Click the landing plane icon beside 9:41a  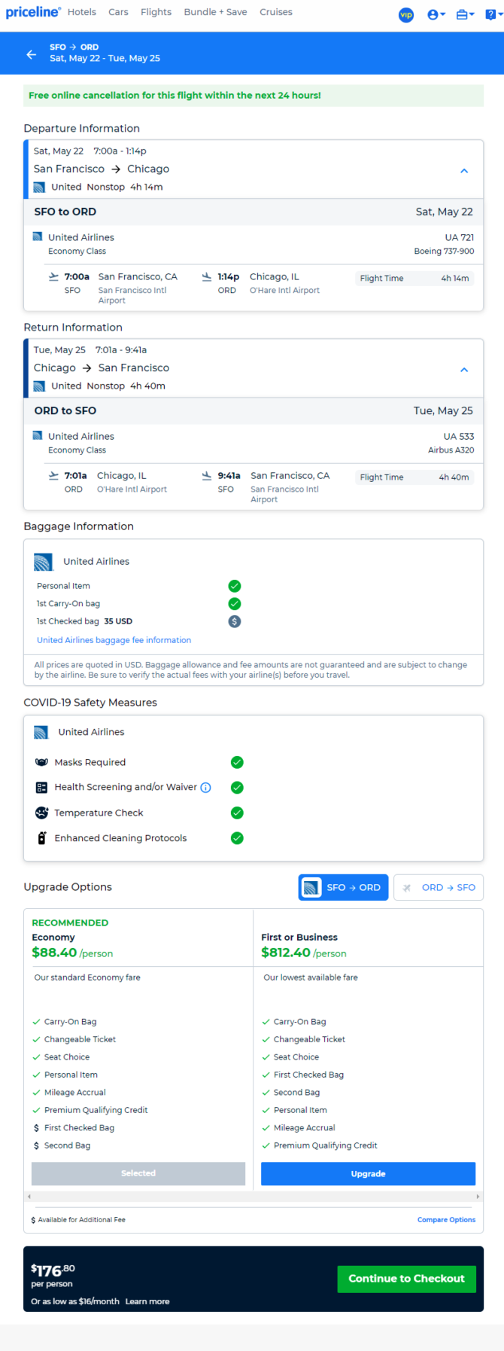click(207, 476)
